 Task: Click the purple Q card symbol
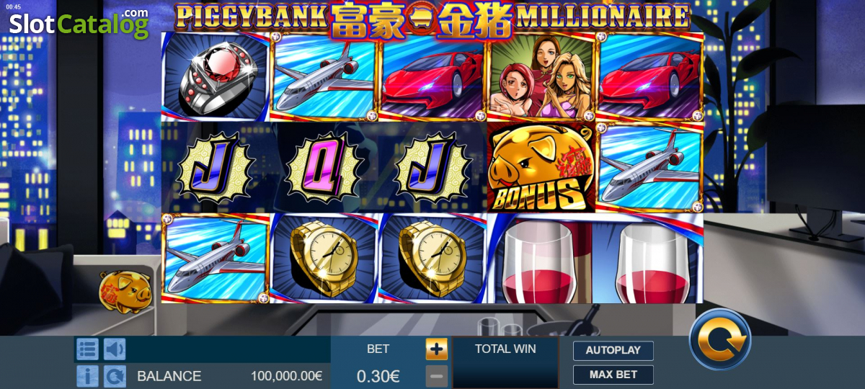[x=324, y=168]
